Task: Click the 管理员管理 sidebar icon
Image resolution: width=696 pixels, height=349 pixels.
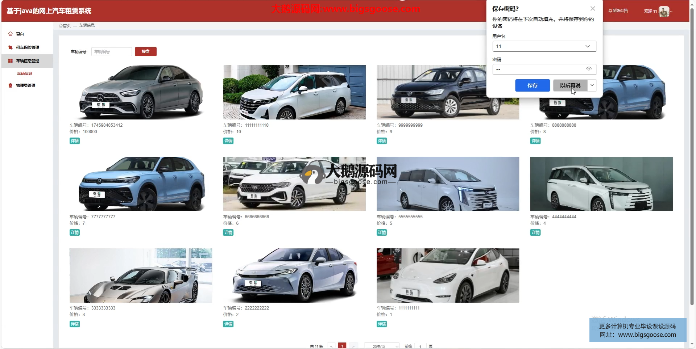Action: [11, 85]
